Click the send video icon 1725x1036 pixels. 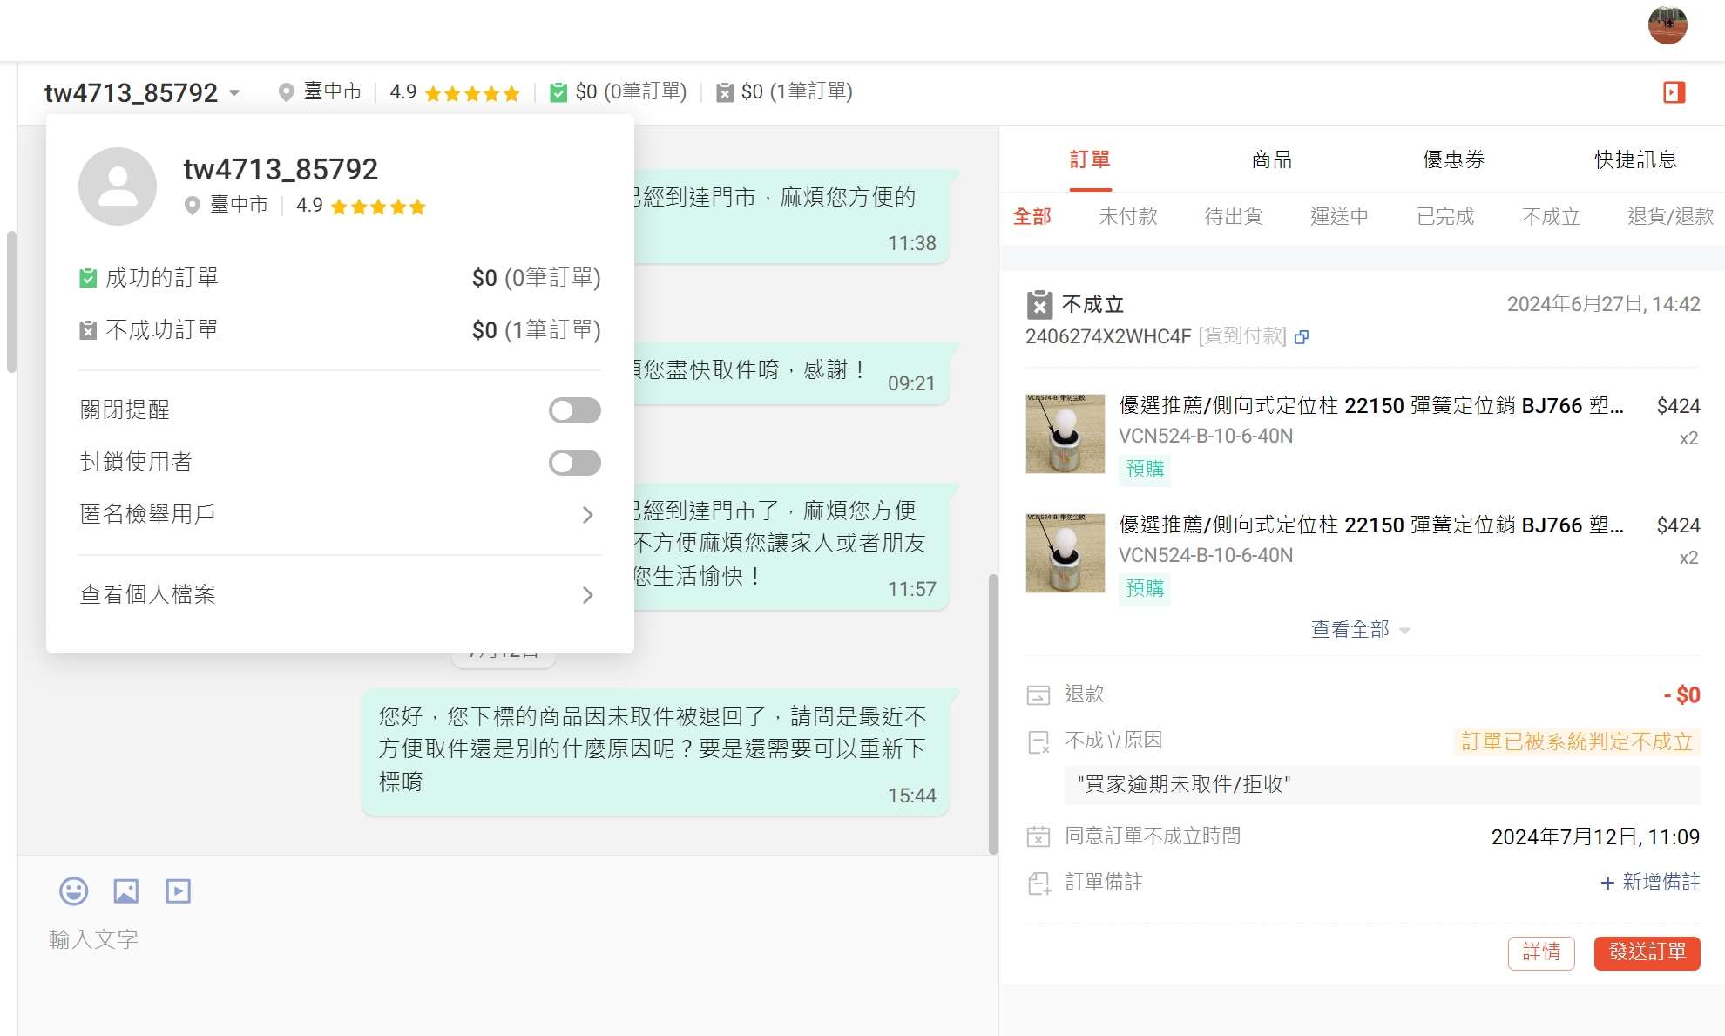(x=179, y=890)
